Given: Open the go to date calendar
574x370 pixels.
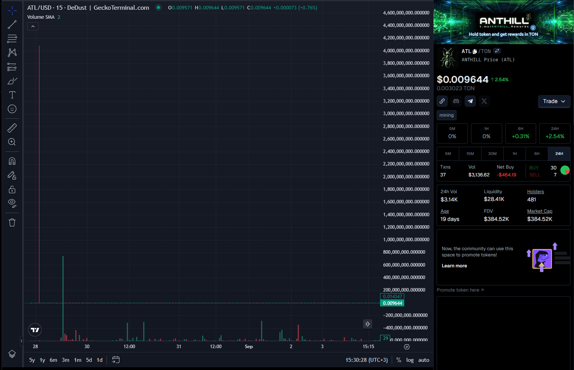Looking at the screenshot, I should pos(116,360).
